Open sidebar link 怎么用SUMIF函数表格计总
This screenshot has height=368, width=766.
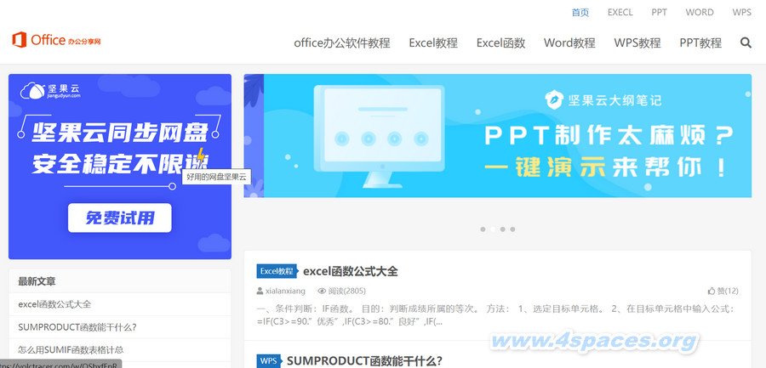coord(71,349)
